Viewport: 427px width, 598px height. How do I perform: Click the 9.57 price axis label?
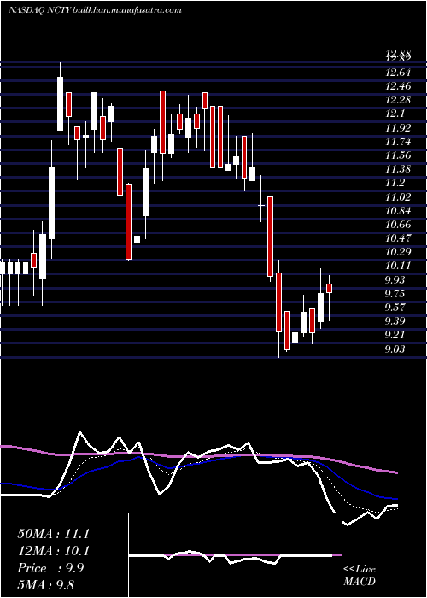click(395, 307)
